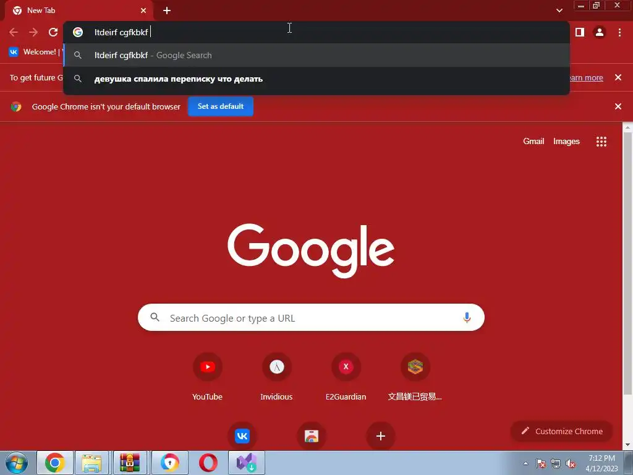Go back using the back arrow
The width and height of the screenshot is (633, 475).
[14, 32]
